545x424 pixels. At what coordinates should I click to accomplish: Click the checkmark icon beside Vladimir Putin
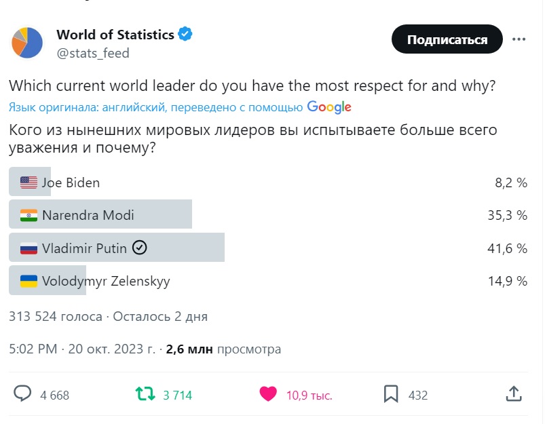pyautogui.click(x=139, y=248)
